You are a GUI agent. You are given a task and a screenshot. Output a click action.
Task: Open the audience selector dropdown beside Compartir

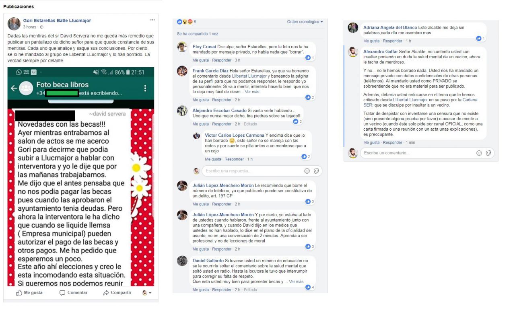(147, 293)
